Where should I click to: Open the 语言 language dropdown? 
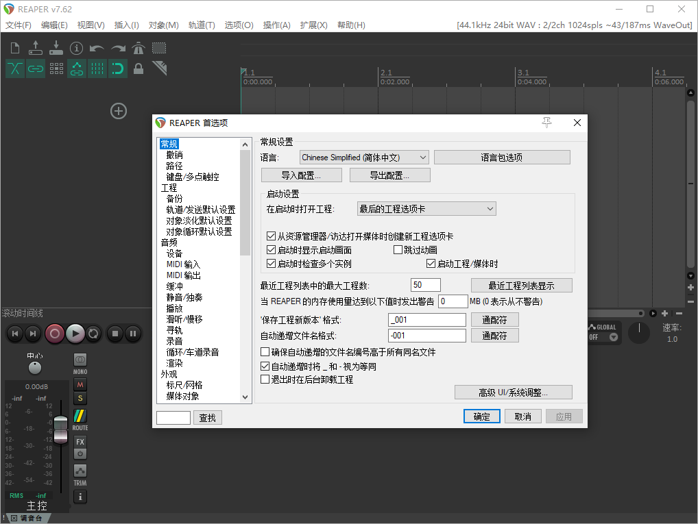[364, 158]
